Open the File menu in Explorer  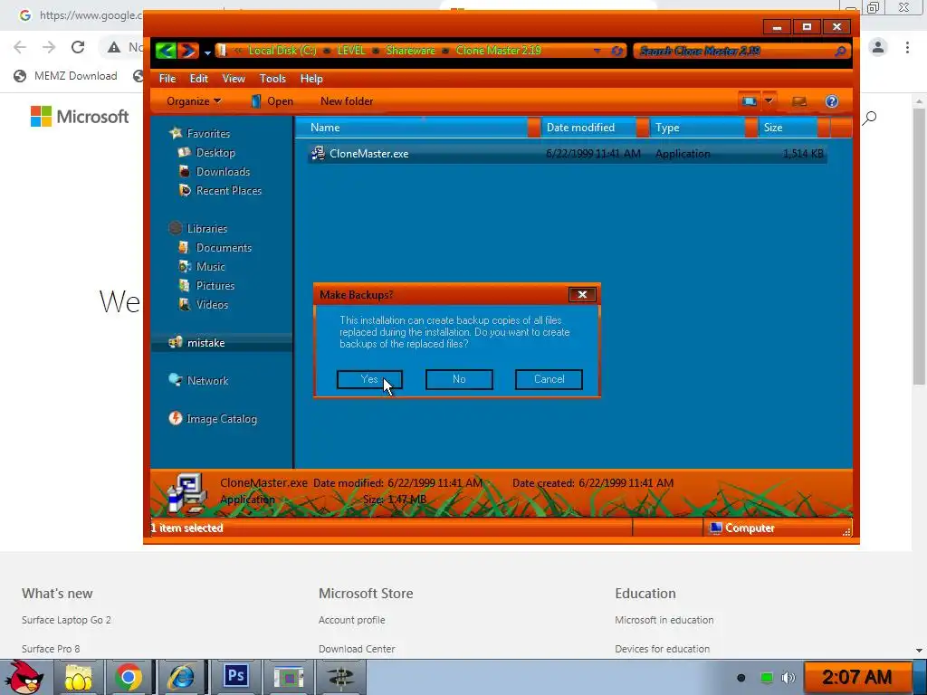pos(167,79)
